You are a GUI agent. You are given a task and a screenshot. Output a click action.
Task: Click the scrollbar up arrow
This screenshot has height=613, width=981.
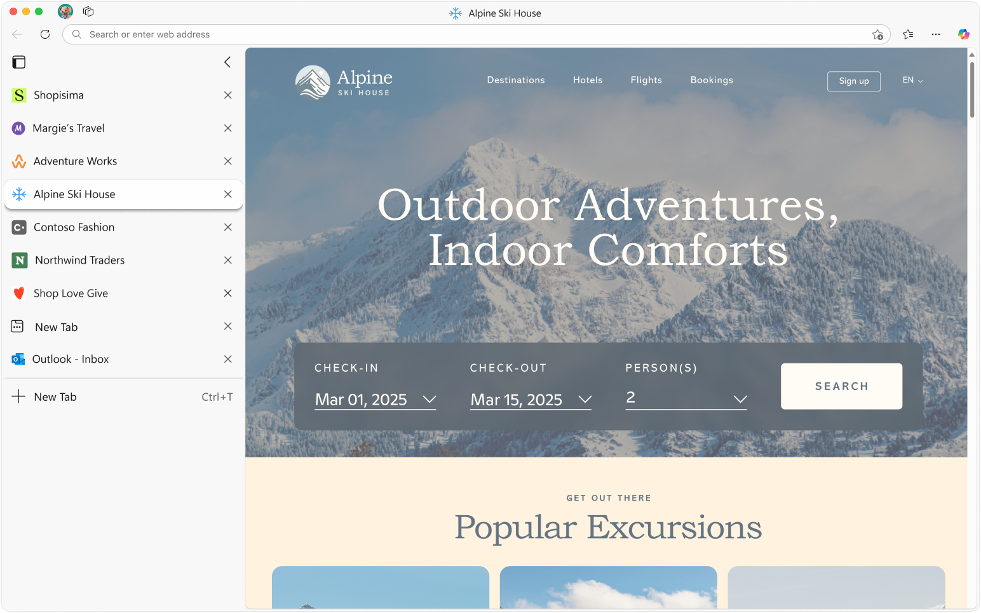971,55
